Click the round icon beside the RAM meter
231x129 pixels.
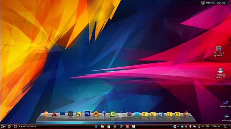pos(203,3)
